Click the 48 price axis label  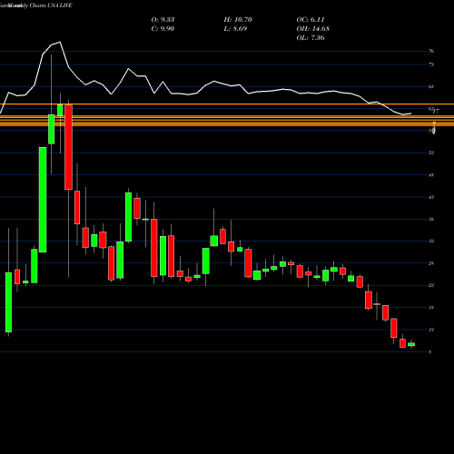click(431, 175)
